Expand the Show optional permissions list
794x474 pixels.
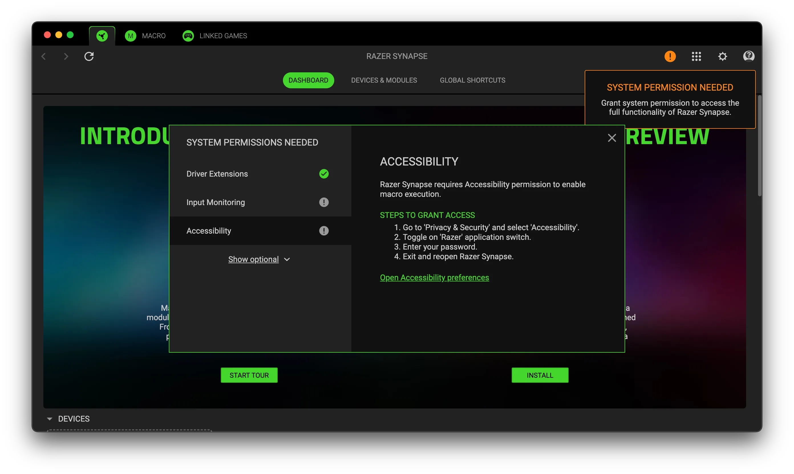[x=260, y=259]
